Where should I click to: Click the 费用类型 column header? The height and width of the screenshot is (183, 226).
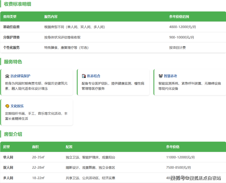pos(10,17)
